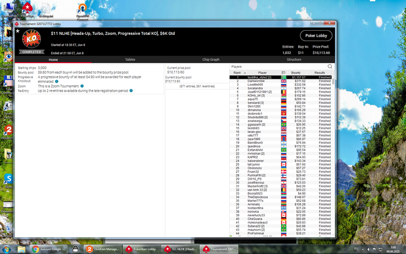
Task: Select player zaya1980 row
Action: click(x=280, y=139)
